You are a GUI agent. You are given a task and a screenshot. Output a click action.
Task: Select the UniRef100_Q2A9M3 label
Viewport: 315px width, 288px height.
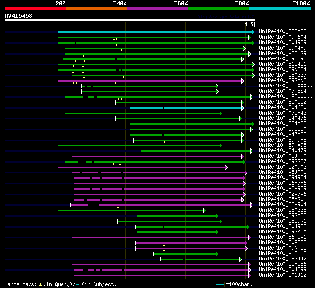click(x=283, y=167)
